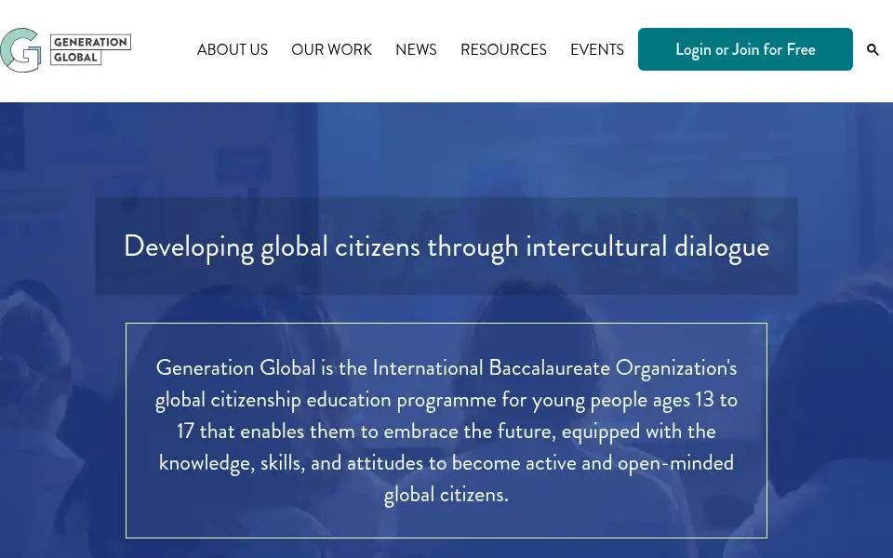Viewport: 893px width, 558px height.
Task: Open the search magnifier icon
Action: point(873,50)
